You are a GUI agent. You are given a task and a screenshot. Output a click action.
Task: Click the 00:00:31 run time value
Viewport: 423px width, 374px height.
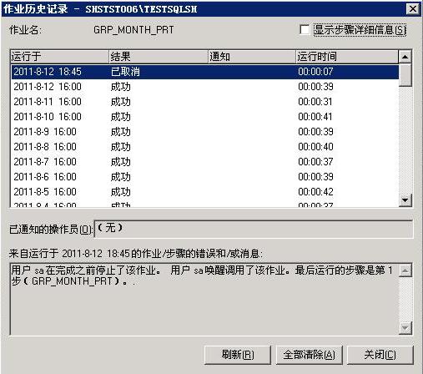coord(315,102)
